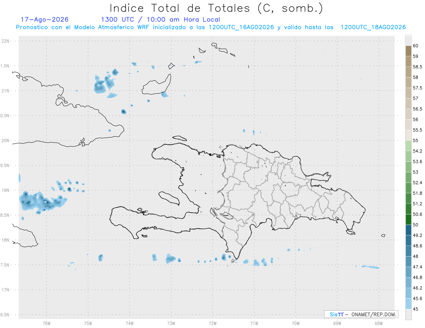Click the '51.8' colorbar label
The height and width of the screenshot is (328, 425).
(418, 193)
